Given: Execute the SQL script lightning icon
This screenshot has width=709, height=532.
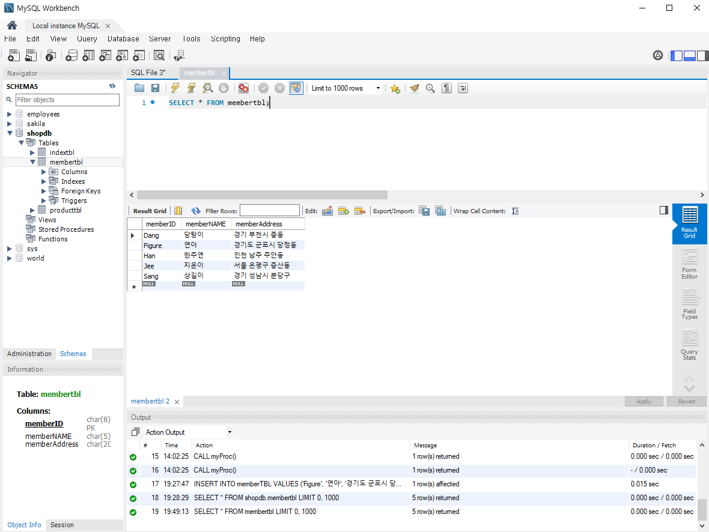Looking at the screenshot, I should (175, 88).
